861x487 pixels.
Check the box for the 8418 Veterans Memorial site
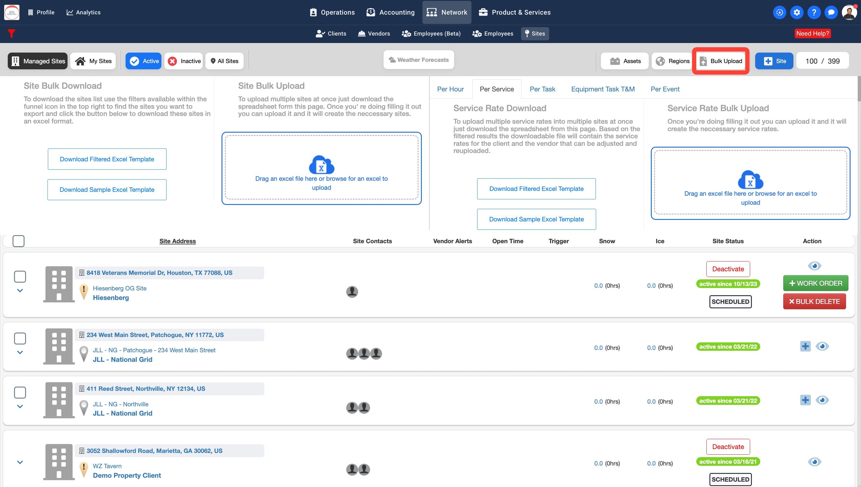coord(20,277)
